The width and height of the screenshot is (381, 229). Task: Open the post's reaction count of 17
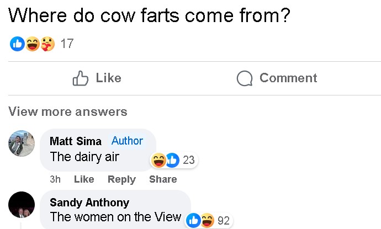tap(67, 44)
